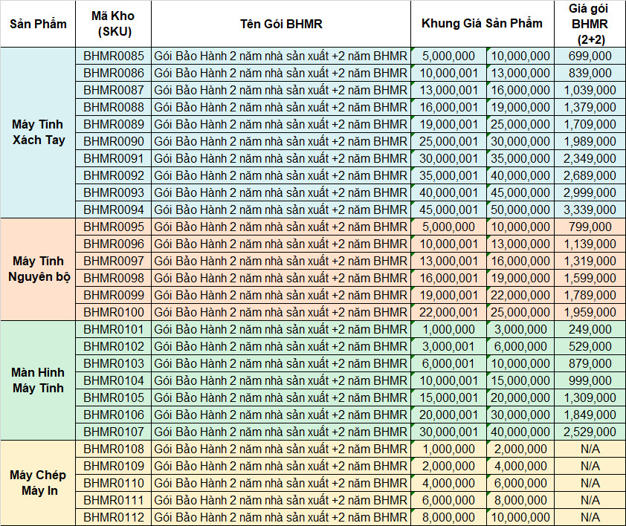This screenshot has height=526, width=626.
Task: Click the Máy Chép Máy In category cell
Action: [x=38, y=483]
